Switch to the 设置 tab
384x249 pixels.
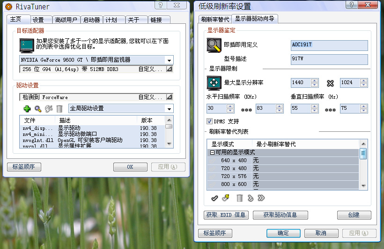coord(41,20)
